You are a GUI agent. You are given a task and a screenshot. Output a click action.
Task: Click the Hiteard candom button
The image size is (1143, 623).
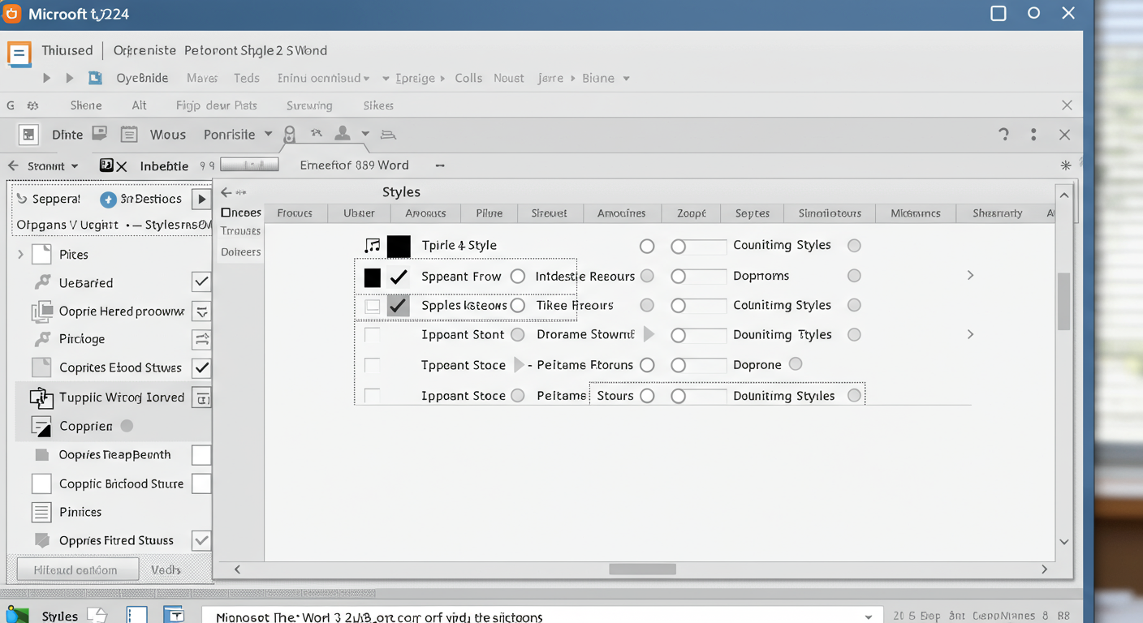coord(76,569)
